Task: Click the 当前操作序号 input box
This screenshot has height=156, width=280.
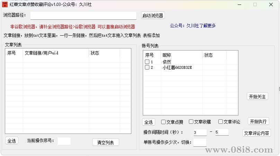Action: coord(64,141)
